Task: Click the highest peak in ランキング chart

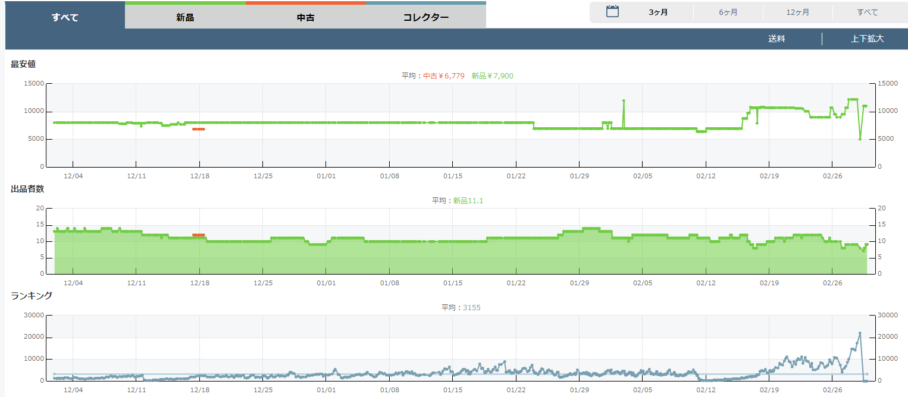Action: point(860,333)
